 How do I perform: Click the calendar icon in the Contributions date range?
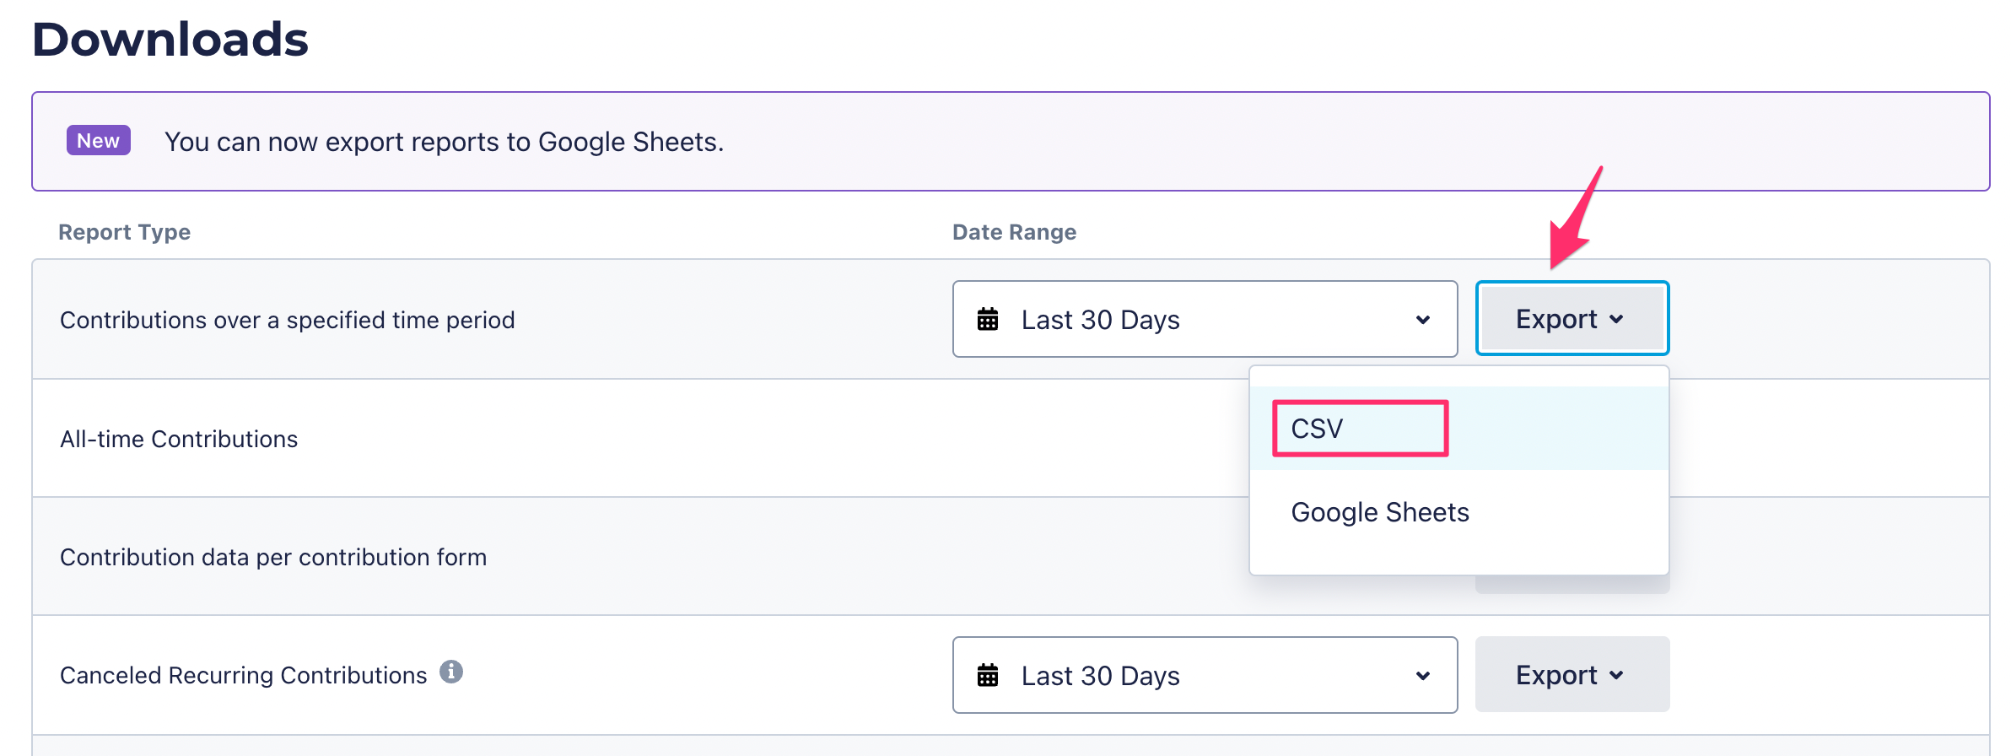988,320
